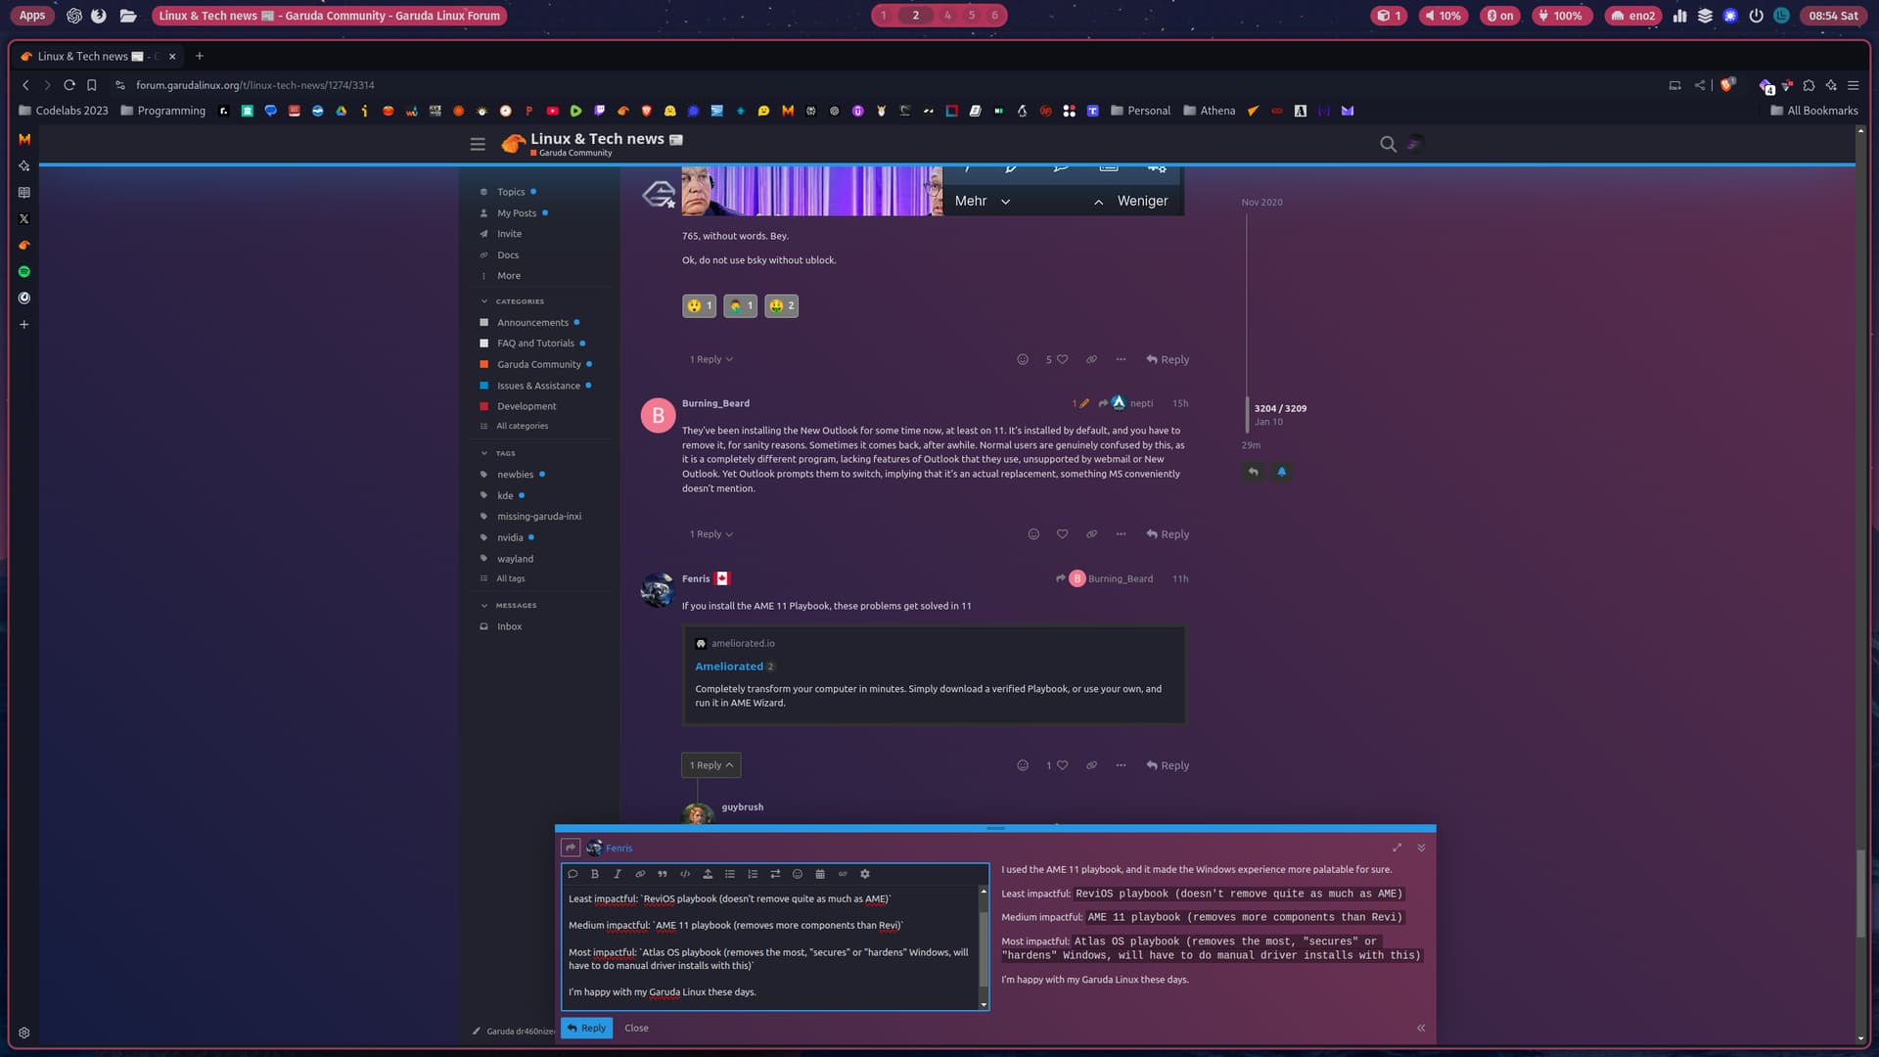Add reaction to Burning_Beard's post
Viewport: 1879px width, 1057px height.
(1033, 534)
